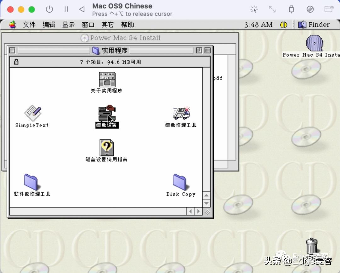The image size is (340, 273).
Task: Open the Apple menu
Action: [x=12, y=25]
